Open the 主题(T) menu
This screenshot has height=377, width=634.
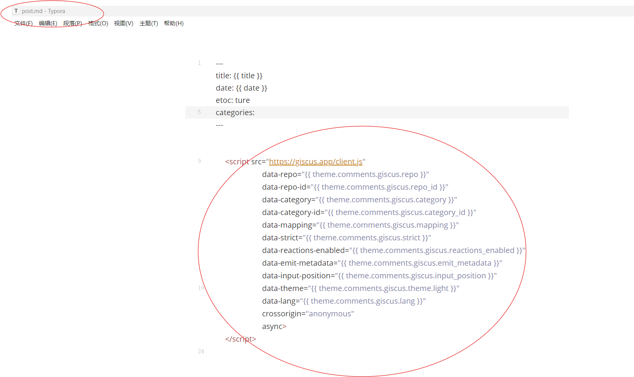coord(149,23)
